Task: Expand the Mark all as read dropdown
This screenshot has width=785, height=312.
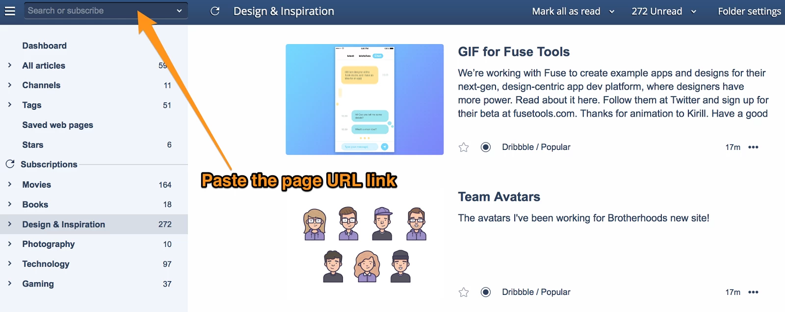Action: click(612, 12)
